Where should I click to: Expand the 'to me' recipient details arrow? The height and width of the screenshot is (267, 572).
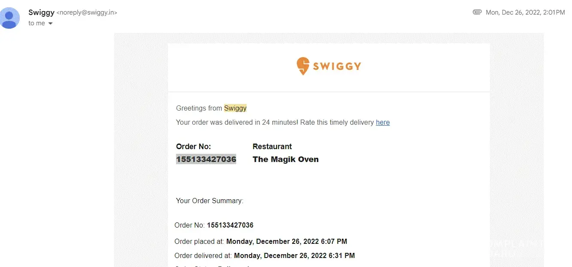pos(50,24)
